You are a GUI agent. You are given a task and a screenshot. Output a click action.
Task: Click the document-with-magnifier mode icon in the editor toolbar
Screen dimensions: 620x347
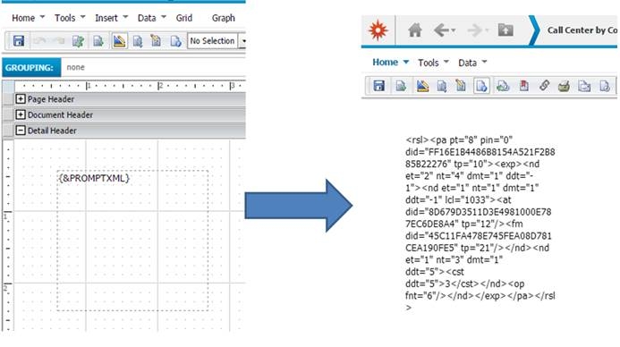138,41
